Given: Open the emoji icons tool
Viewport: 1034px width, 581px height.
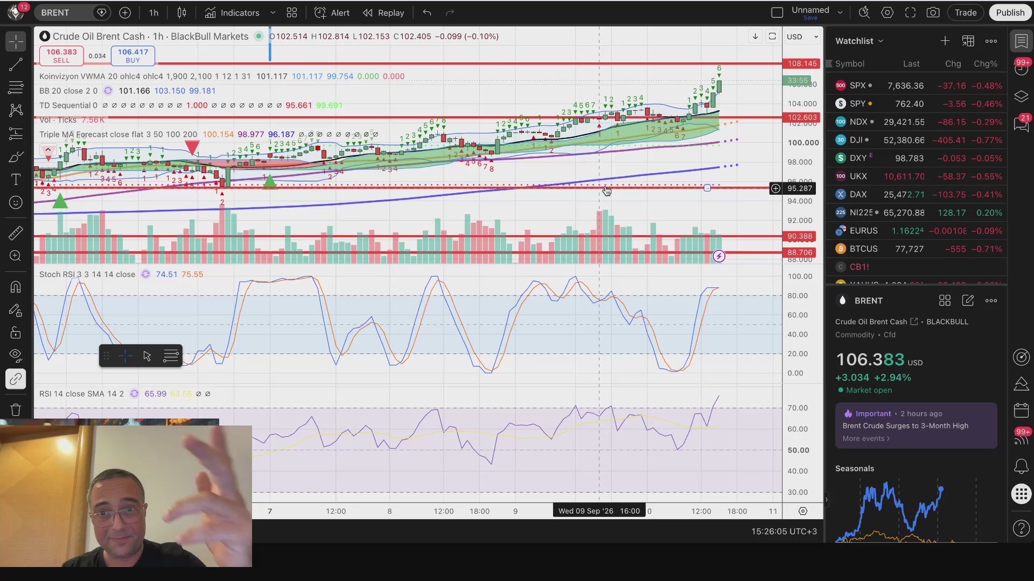Looking at the screenshot, I should point(16,203).
